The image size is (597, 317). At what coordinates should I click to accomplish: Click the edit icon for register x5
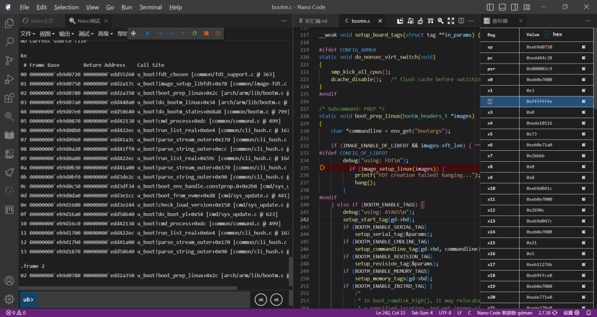click(x=584, y=134)
